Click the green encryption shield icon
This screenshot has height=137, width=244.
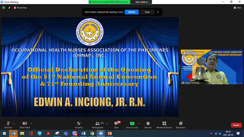coord(3,8)
